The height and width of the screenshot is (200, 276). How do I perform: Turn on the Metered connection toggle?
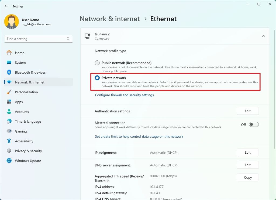(253, 124)
